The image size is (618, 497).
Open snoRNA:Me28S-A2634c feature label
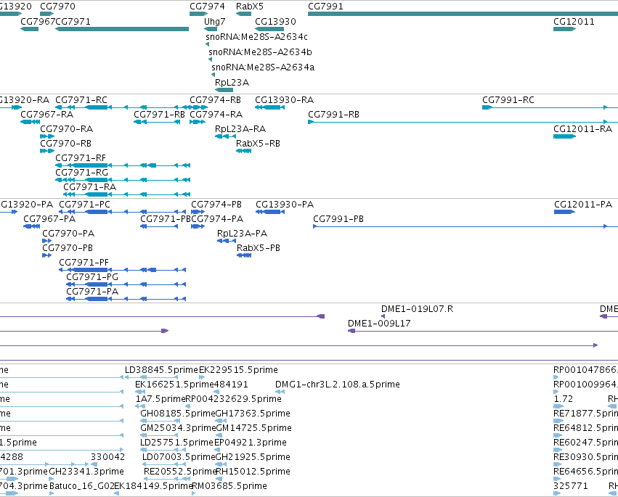(256, 36)
